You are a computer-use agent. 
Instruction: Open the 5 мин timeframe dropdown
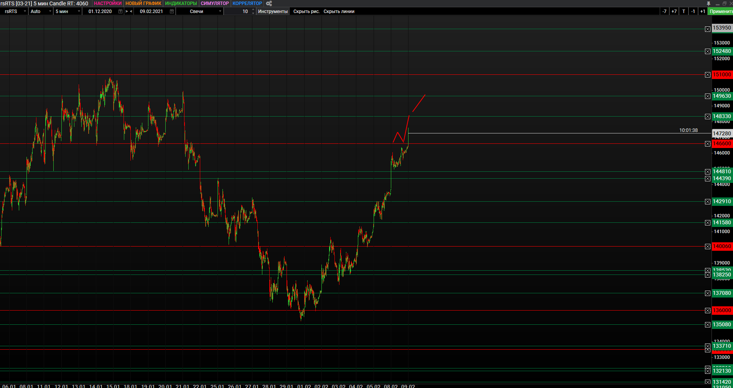coord(68,12)
